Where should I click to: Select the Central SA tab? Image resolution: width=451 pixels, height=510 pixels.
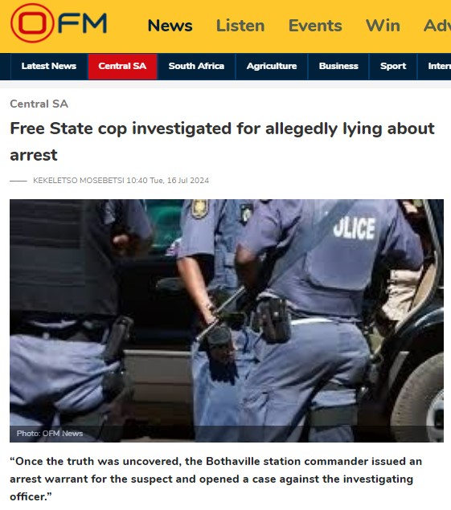[x=122, y=67]
